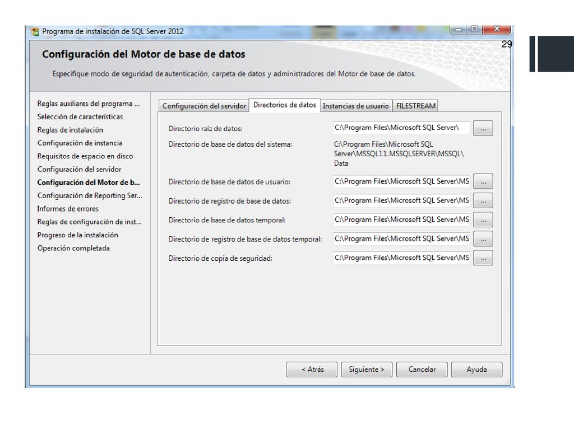Select Reglas auxiliares del programa step

click(x=89, y=104)
